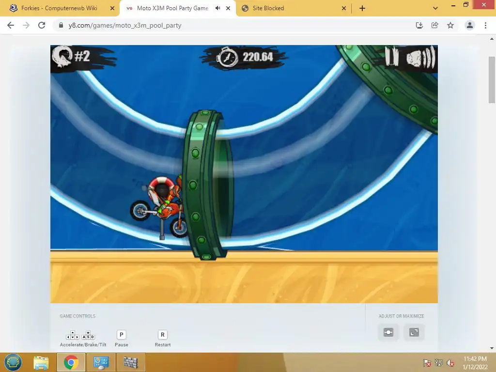Screen dimensions: 496x372
Task: Open the Windows Start orb
Action: (x=13, y=362)
